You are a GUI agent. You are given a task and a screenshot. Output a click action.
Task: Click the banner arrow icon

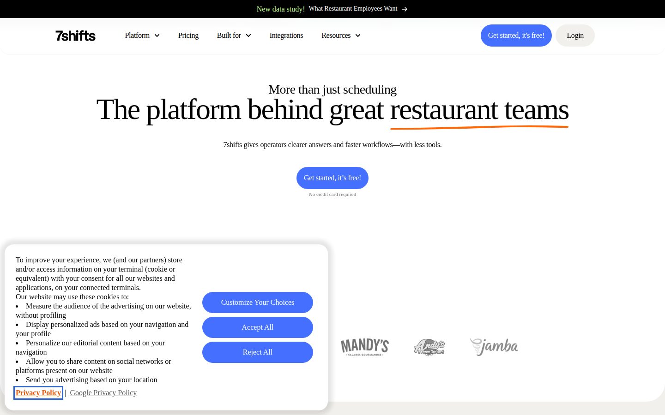point(405,9)
